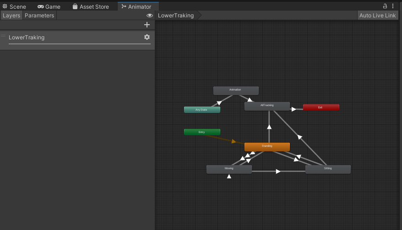Open the three-dot panel options menu
Screen dimensions: 402x230
393,6
